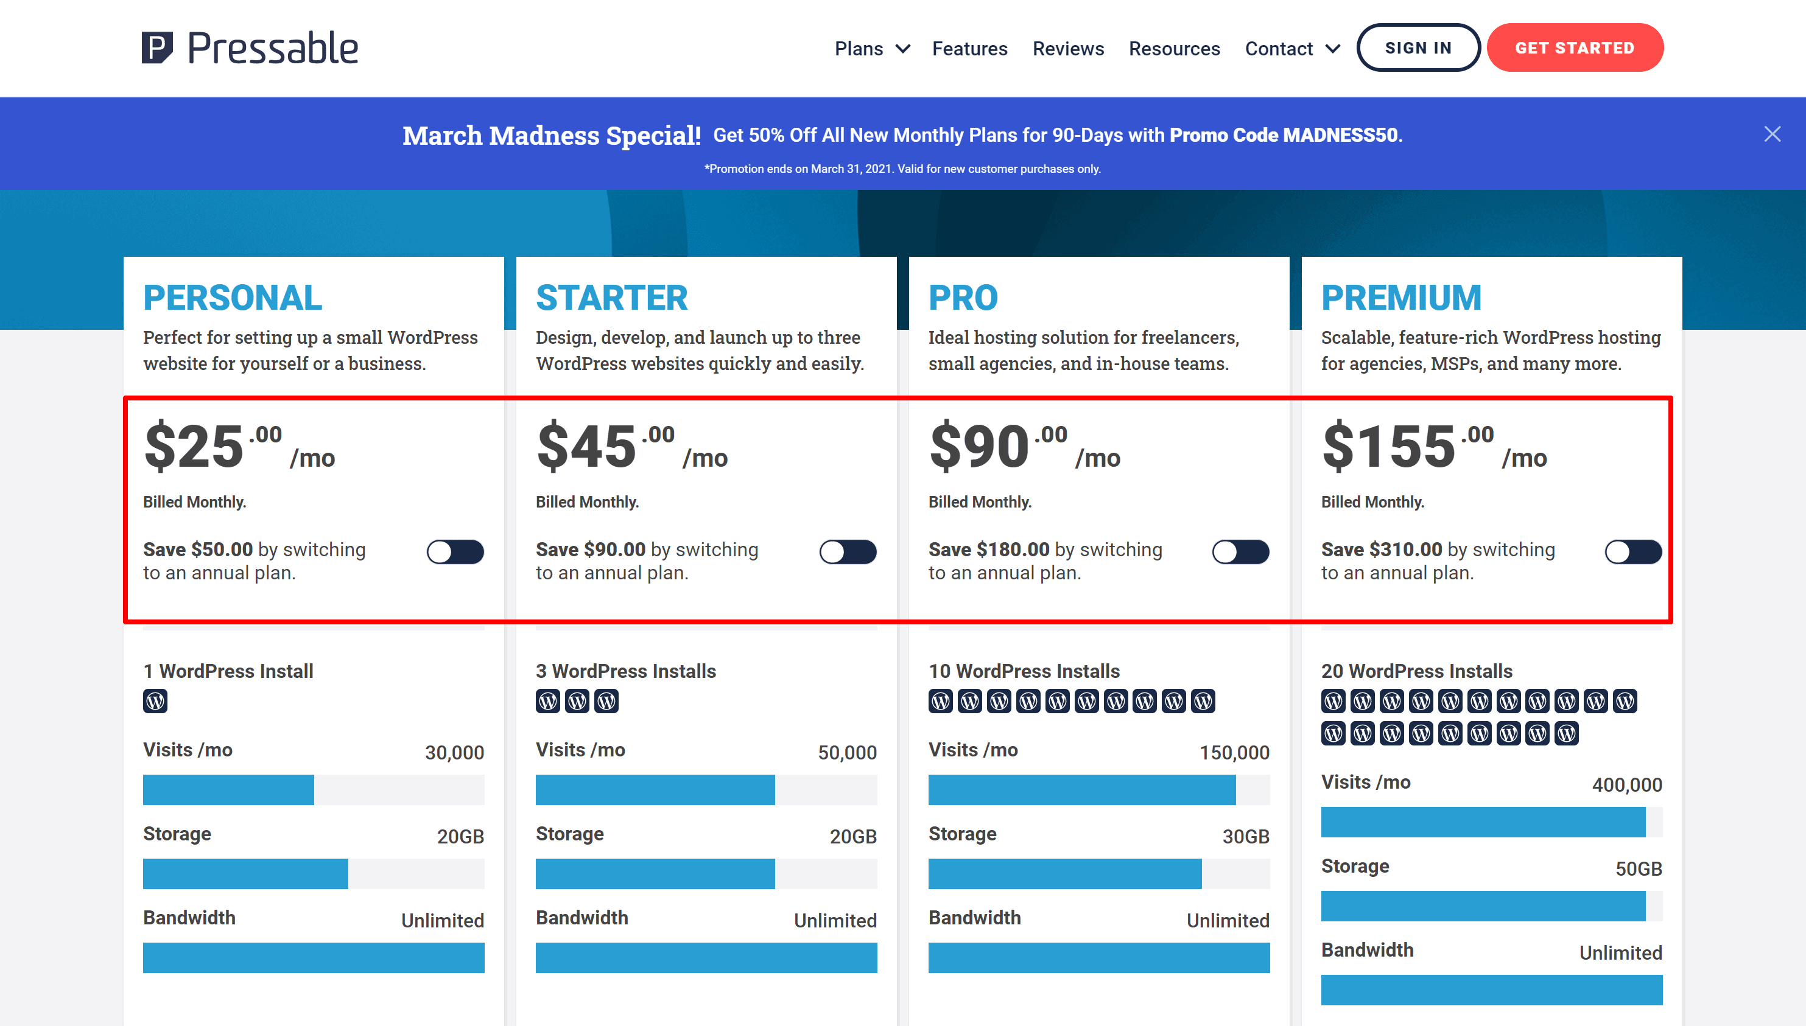Viewport: 1806px width, 1026px height.
Task: Open the Resources menu link
Action: pos(1174,49)
